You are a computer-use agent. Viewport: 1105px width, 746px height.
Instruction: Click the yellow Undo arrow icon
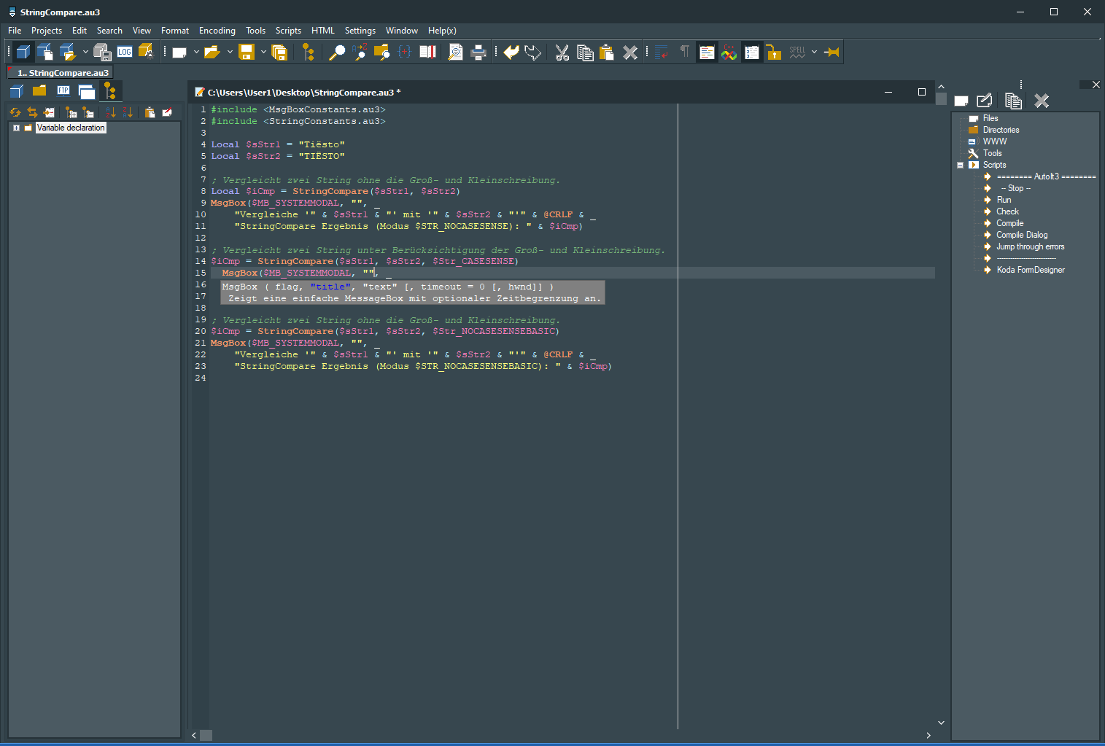pos(511,52)
